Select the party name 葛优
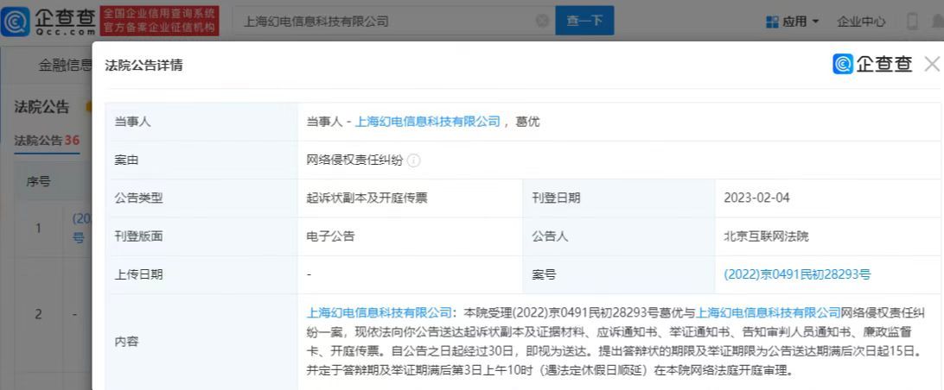 [x=528, y=122]
